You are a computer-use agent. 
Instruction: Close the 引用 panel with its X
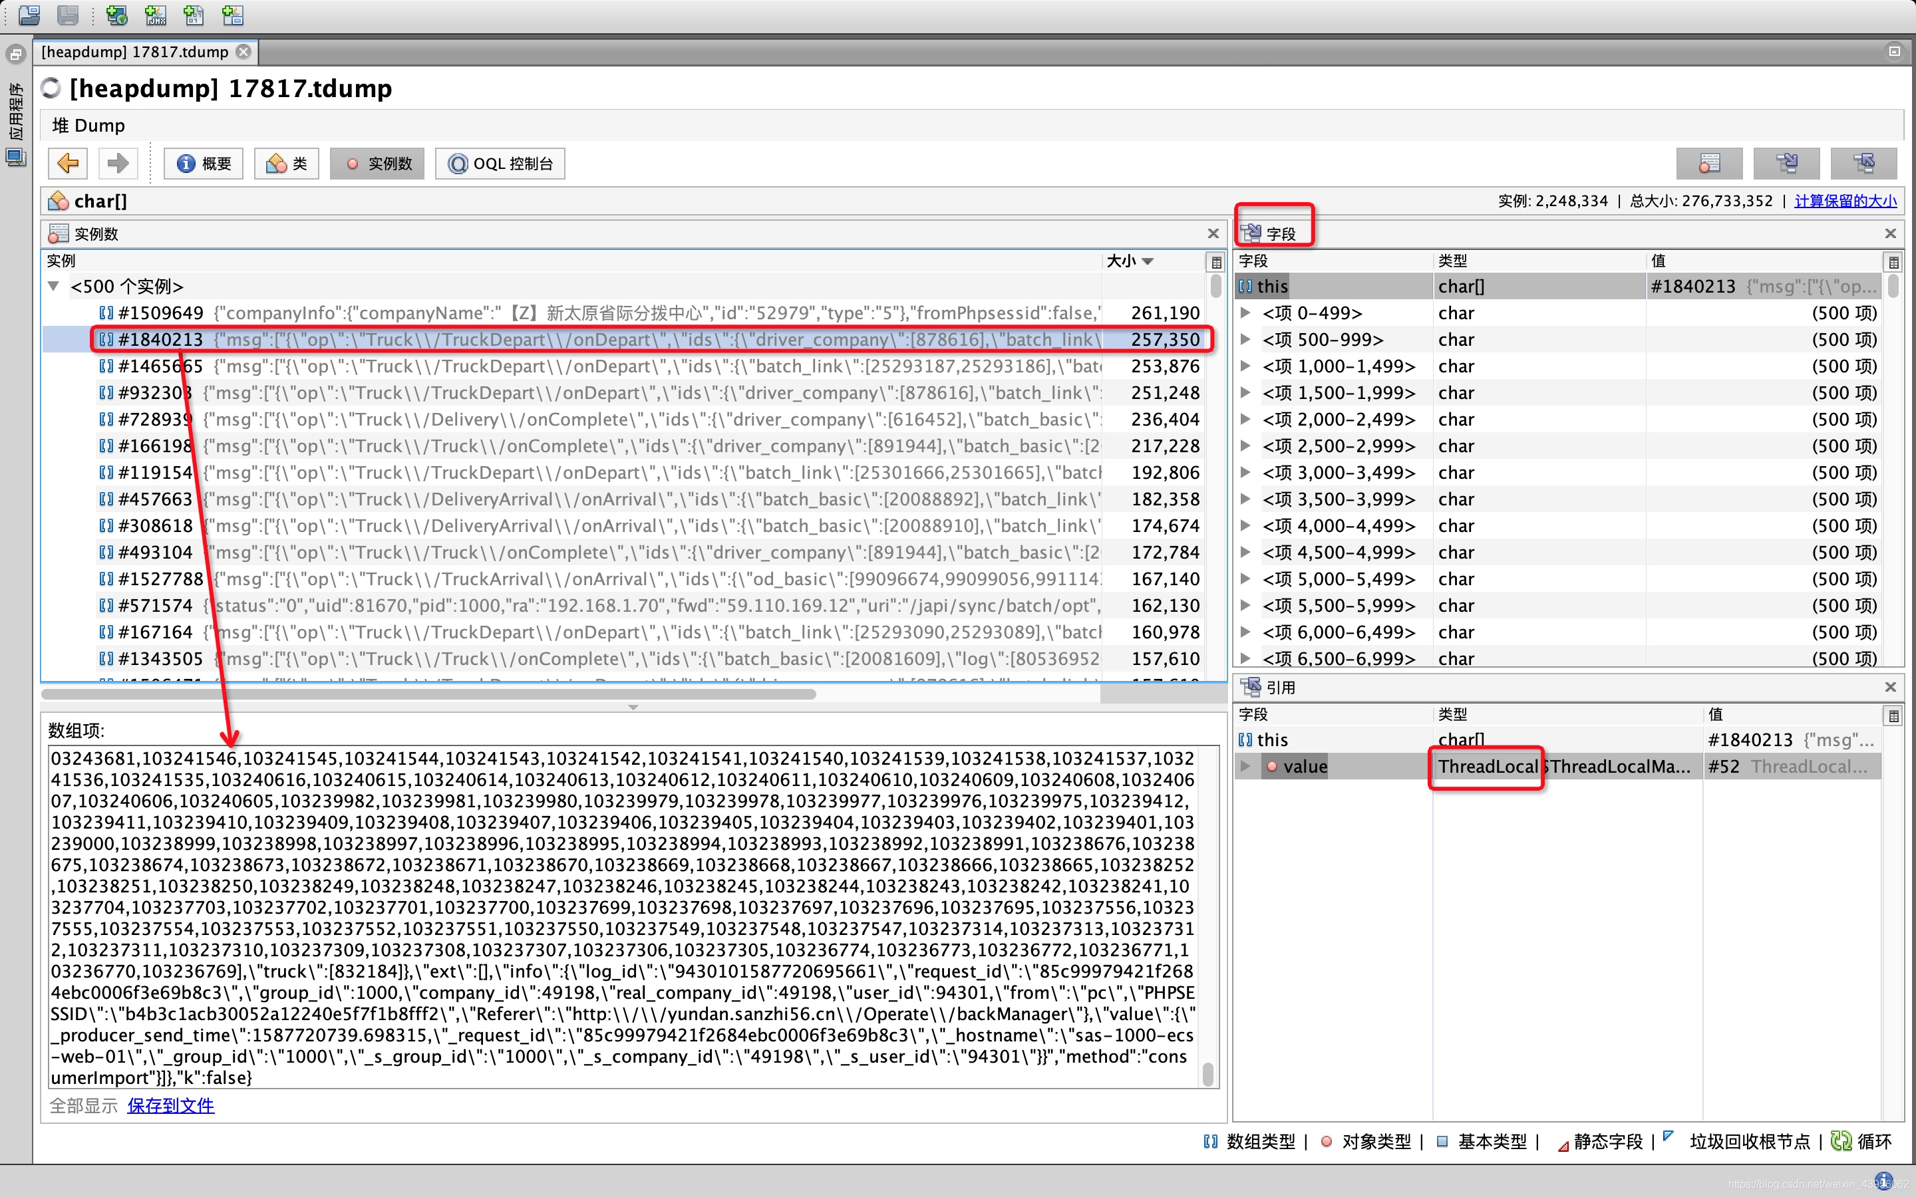coord(1891,687)
